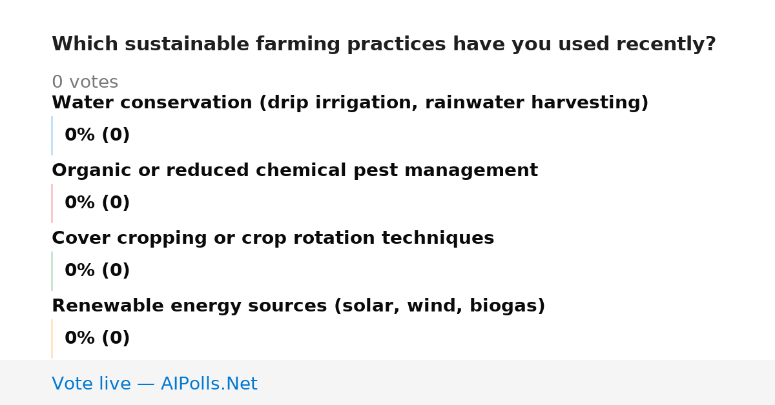This screenshot has height=405, width=775.
Task: Click the words 'solar, wind, biogas' in parentheses
Action: (x=439, y=306)
